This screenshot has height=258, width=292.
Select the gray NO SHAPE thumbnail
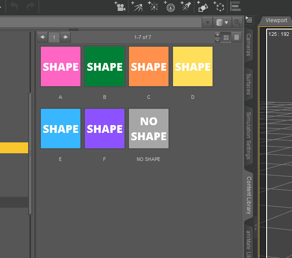(148, 129)
